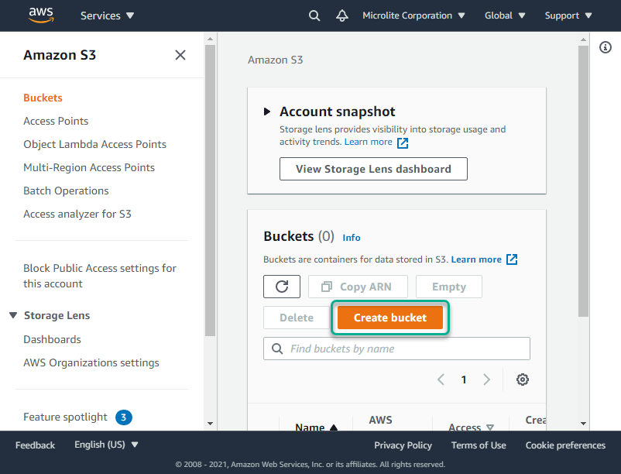Open Access analyzer for S3
The width and height of the screenshot is (621, 474).
point(77,215)
